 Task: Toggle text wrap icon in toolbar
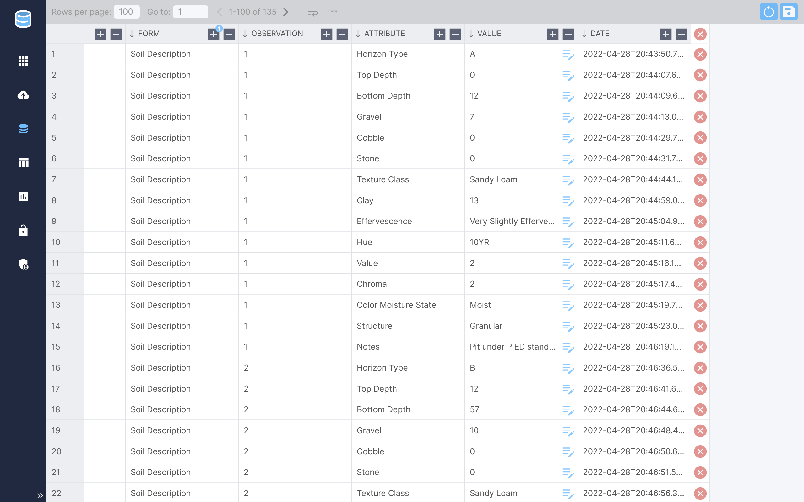click(x=312, y=12)
